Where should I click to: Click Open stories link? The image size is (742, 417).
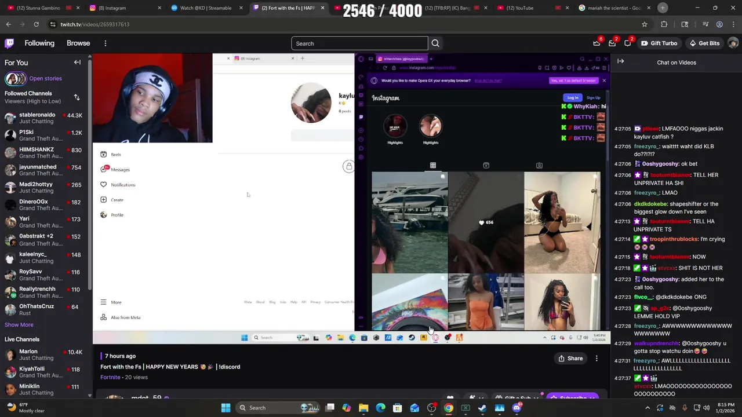45,79
